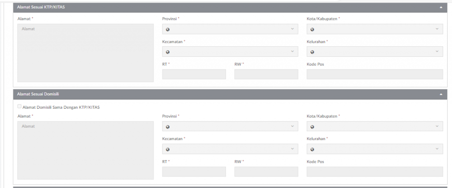Open Domisili Kelurahan dropdown chevron
452x188 pixels.
click(437, 149)
